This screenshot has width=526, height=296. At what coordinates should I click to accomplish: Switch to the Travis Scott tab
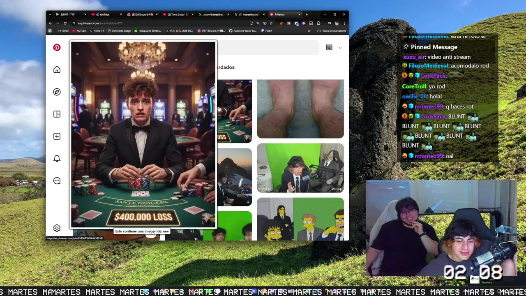178,14
